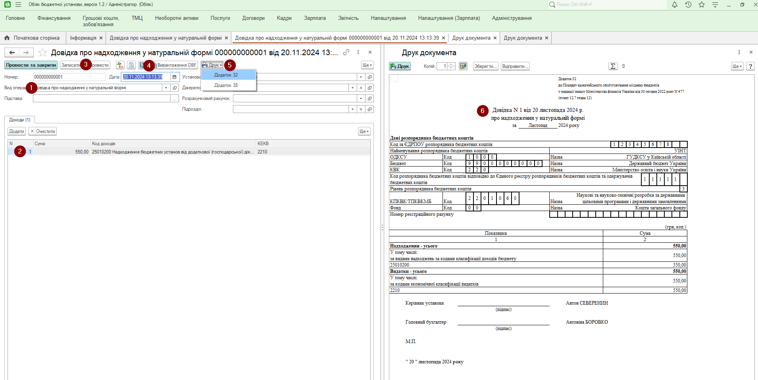Viewport: 758px width, 380px height.
Task: Add document to favorites with the star beside title
Action: [x=43, y=53]
